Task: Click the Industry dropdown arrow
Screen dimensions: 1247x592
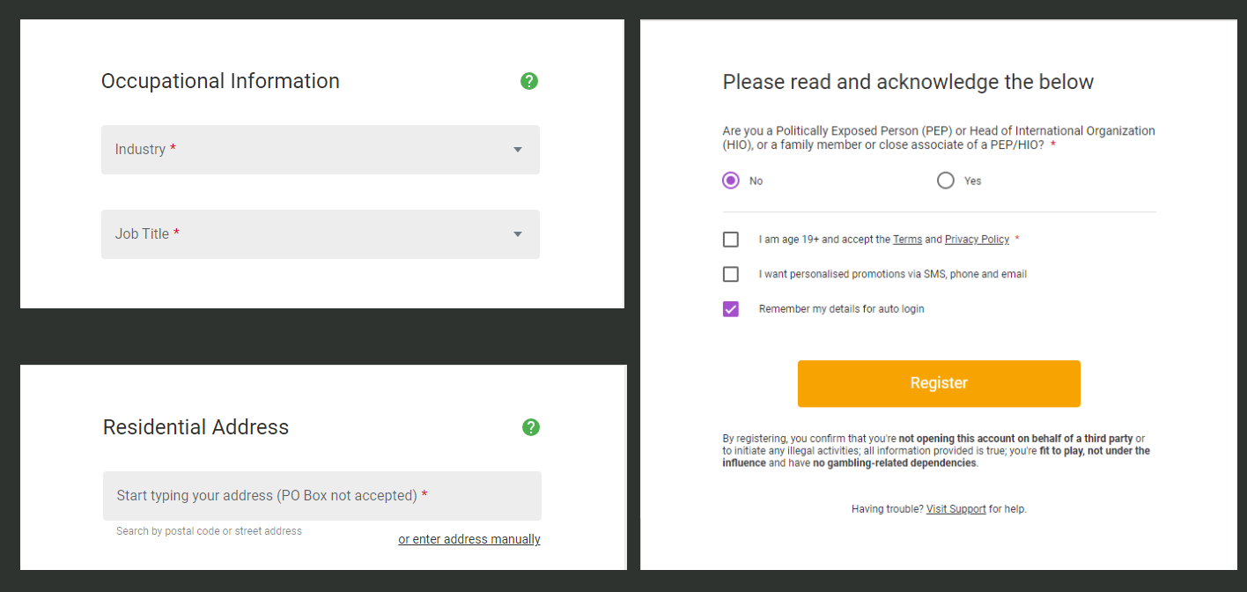Action: pyautogui.click(x=518, y=150)
